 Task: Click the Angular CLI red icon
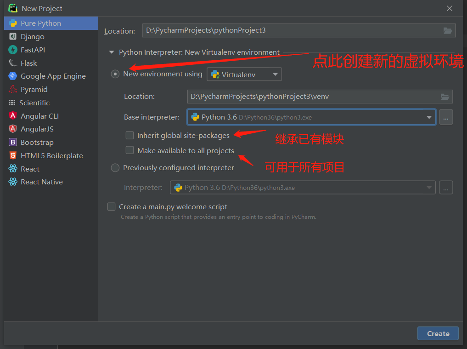point(13,116)
